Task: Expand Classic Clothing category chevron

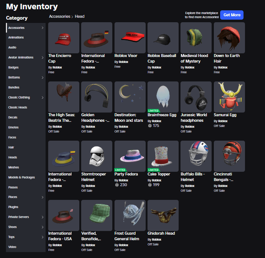Action: [x=42, y=97]
